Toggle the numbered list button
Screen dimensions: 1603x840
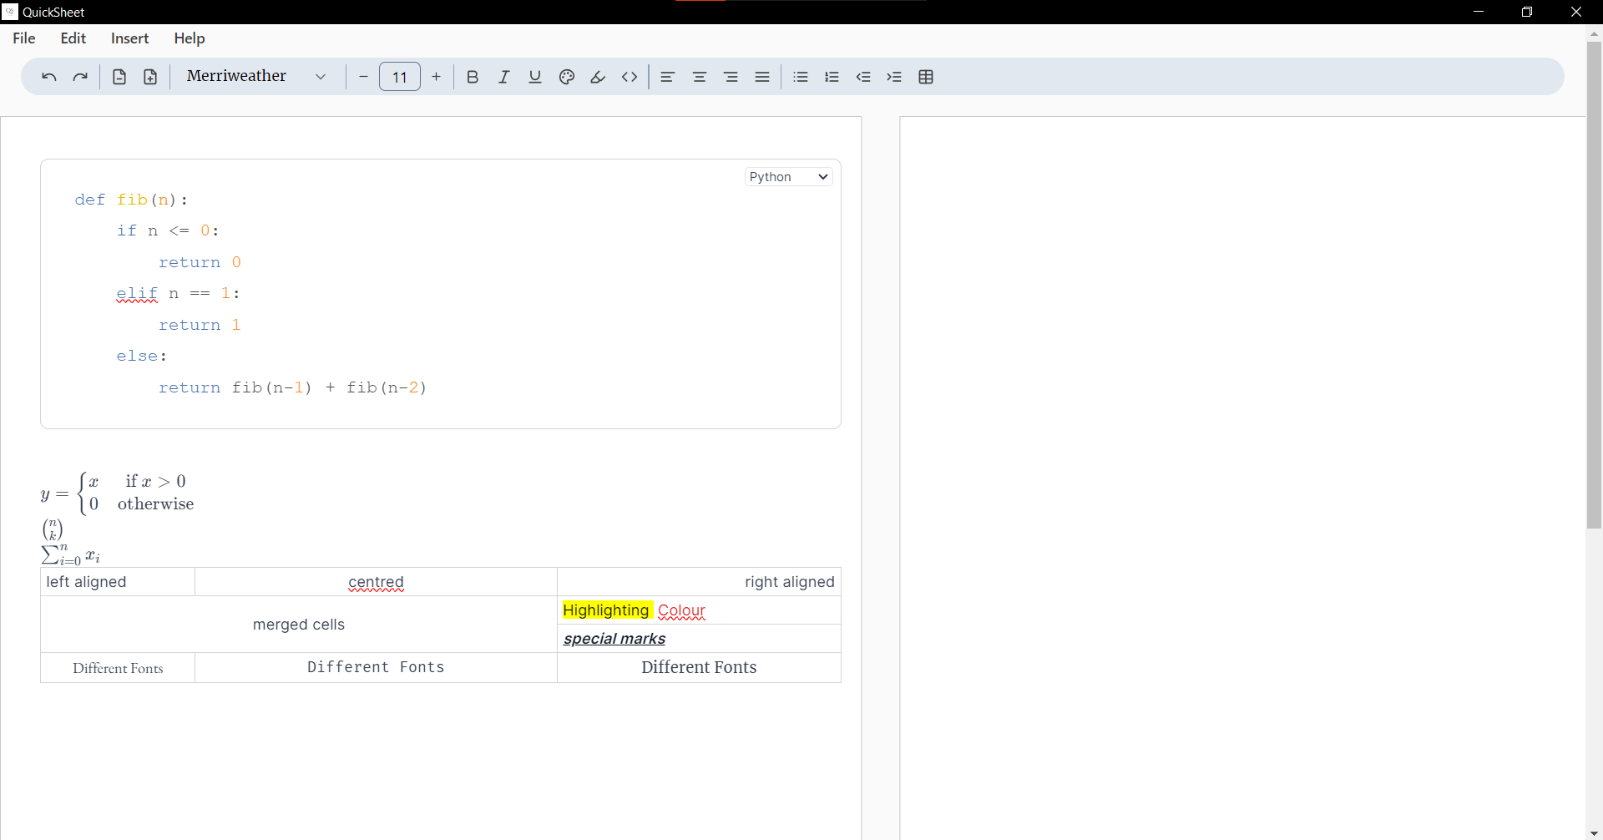click(x=832, y=77)
